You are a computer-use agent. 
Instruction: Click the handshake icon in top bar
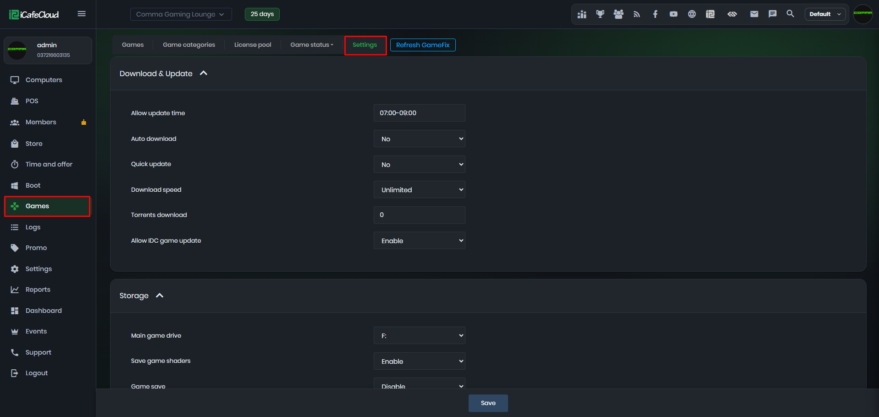tap(732, 14)
